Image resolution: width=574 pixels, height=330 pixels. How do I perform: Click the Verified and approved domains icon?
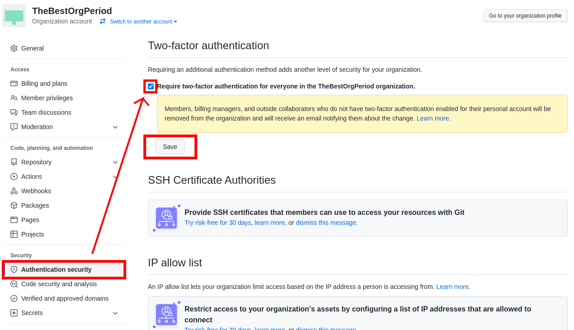pyautogui.click(x=14, y=298)
